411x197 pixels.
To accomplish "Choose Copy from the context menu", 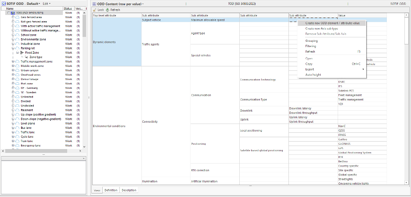I will [x=332, y=64].
